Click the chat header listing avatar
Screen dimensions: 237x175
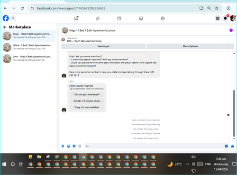[65, 30]
